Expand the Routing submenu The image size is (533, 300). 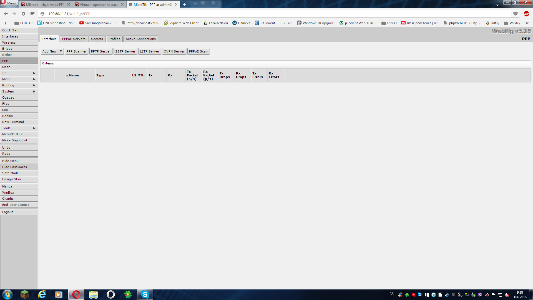(19, 85)
